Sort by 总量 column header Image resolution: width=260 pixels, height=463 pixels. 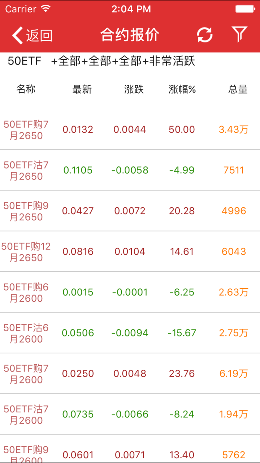tap(238, 89)
